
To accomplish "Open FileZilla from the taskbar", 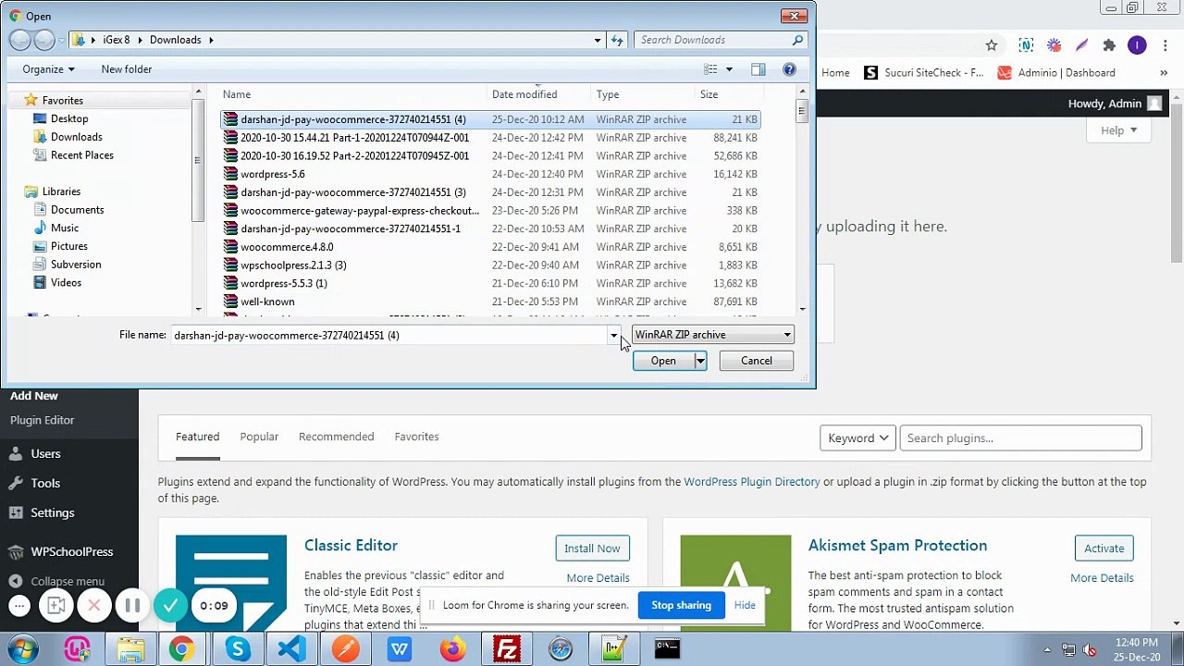I will point(507,649).
